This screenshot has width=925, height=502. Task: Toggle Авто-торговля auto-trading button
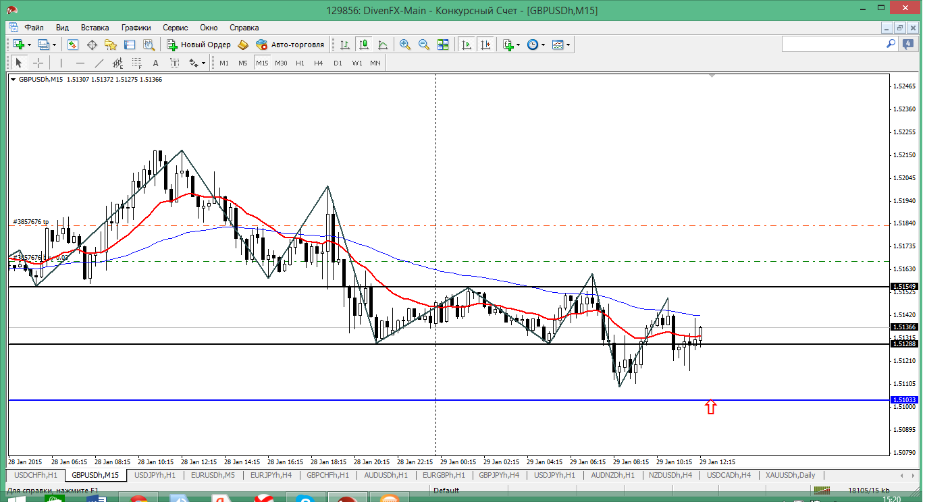(x=290, y=45)
